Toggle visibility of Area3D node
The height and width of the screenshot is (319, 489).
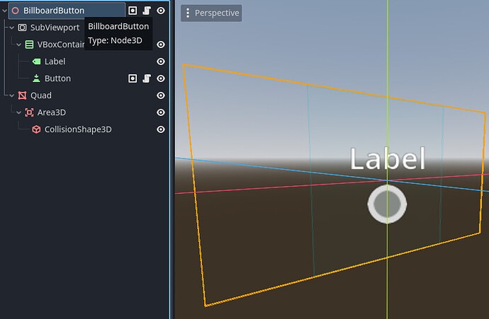pos(161,112)
